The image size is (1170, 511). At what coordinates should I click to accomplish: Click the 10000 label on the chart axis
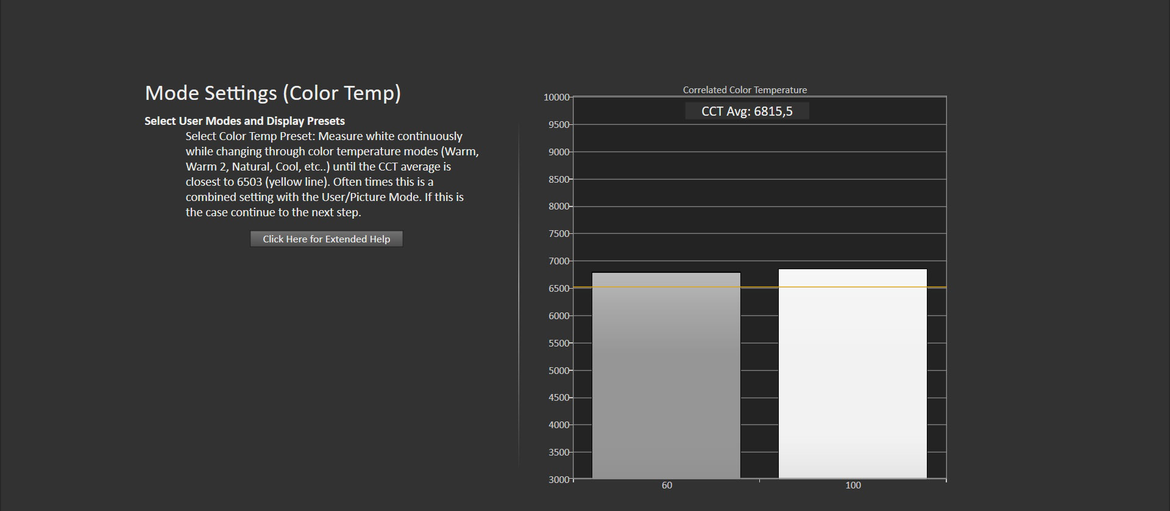click(556, 97)
